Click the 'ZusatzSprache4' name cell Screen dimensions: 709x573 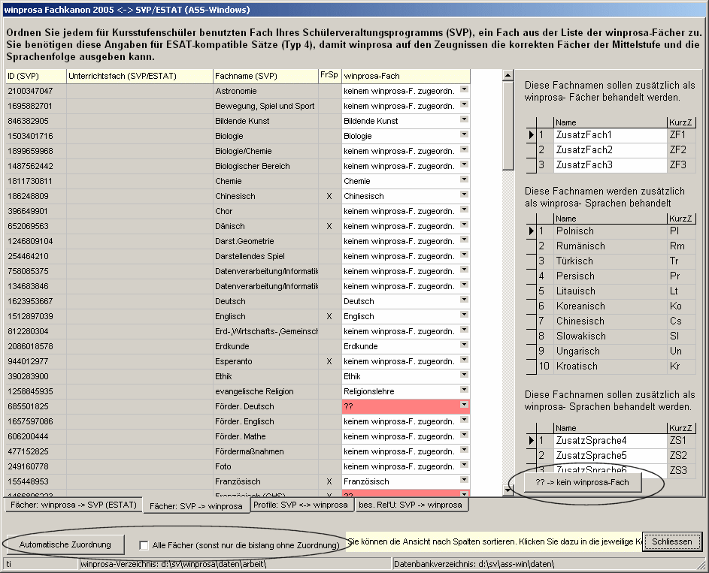pos(609,441)
